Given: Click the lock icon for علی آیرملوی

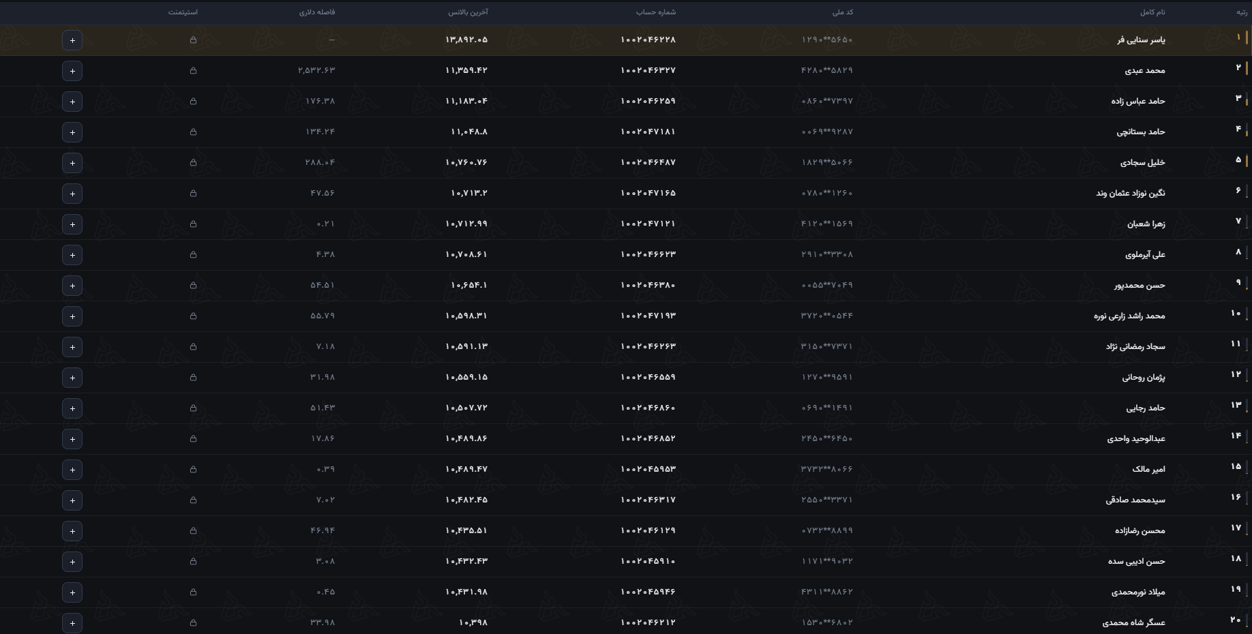Looking at the screenshot, I should pyautogui.click(x=193, y=255).
